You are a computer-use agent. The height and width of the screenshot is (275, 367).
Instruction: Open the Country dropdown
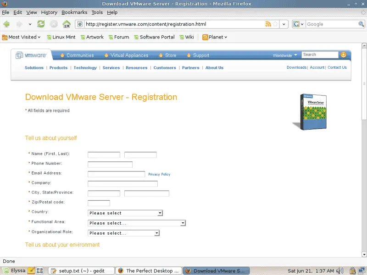(125, 213)
